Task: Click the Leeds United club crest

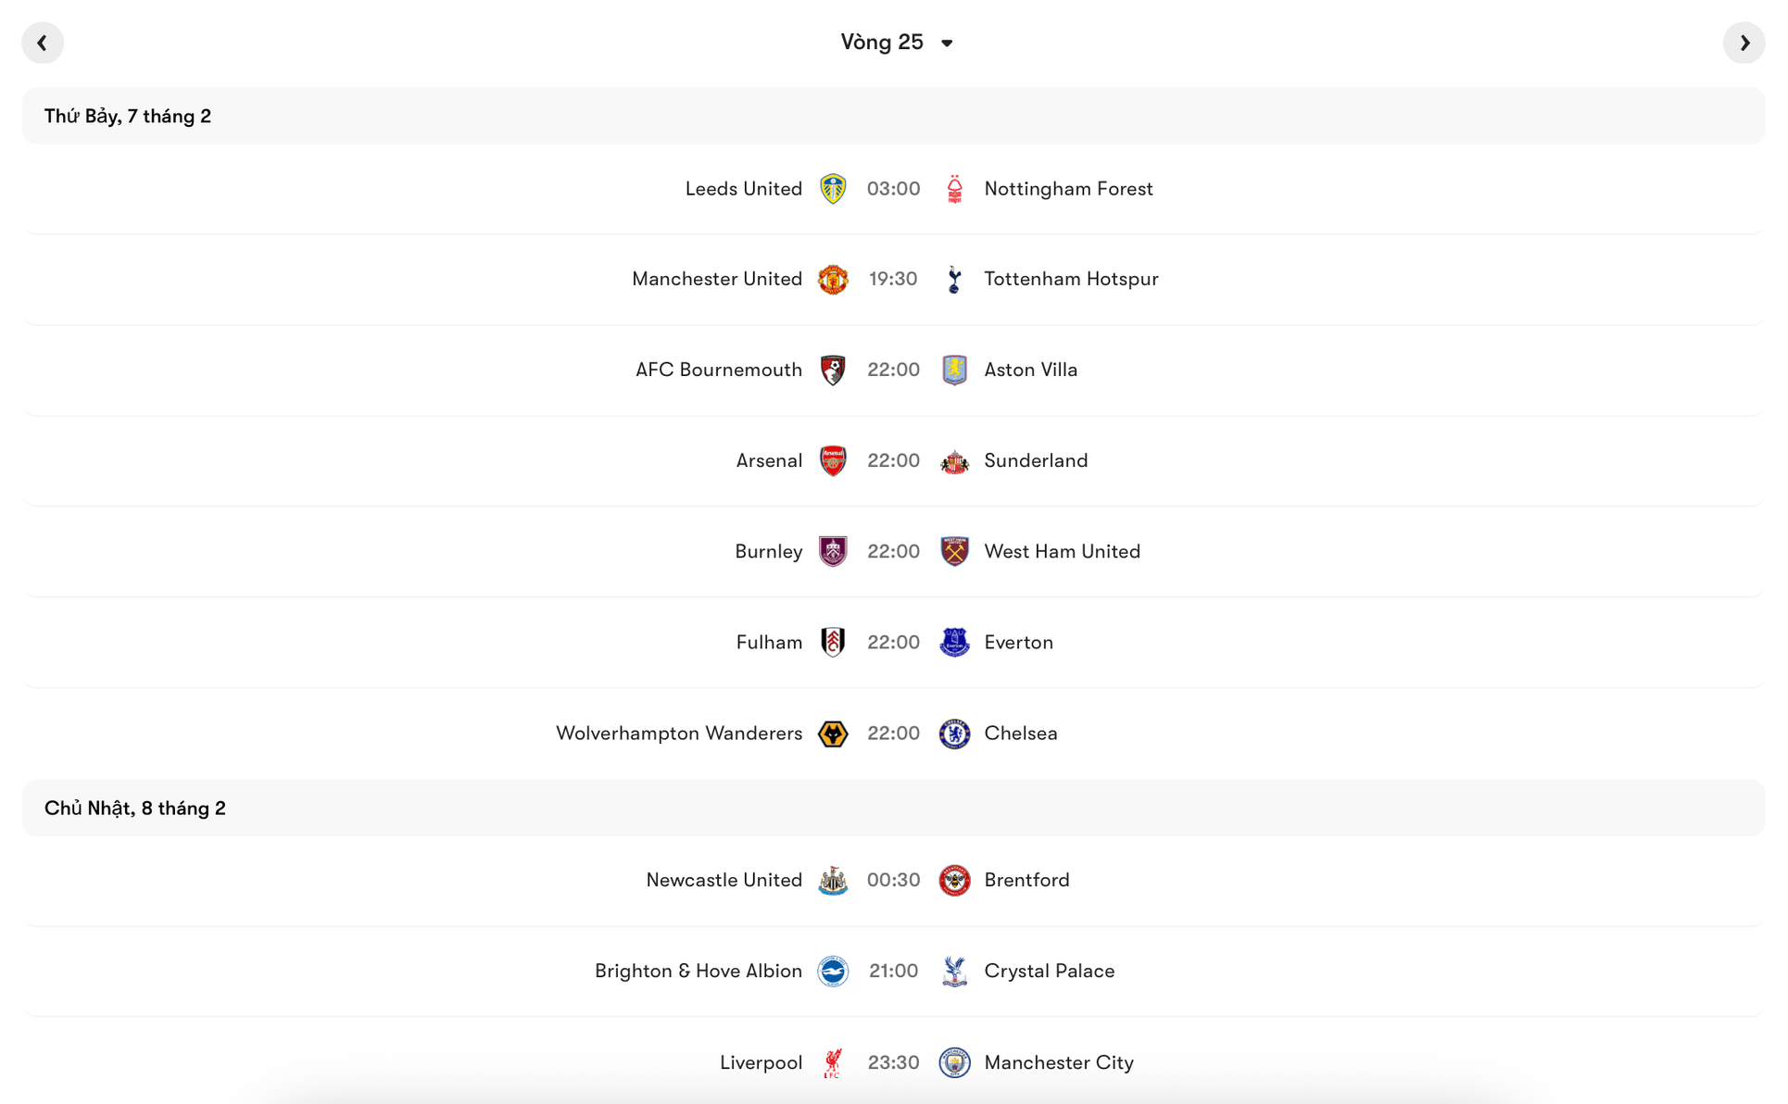Action: click(x=833, y=188)
